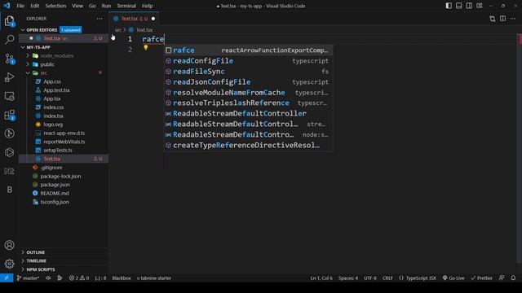The width and height of the screenshot is (522, 293).
Task: Toggle primary side bar visibility
Action: pos(449,6)
